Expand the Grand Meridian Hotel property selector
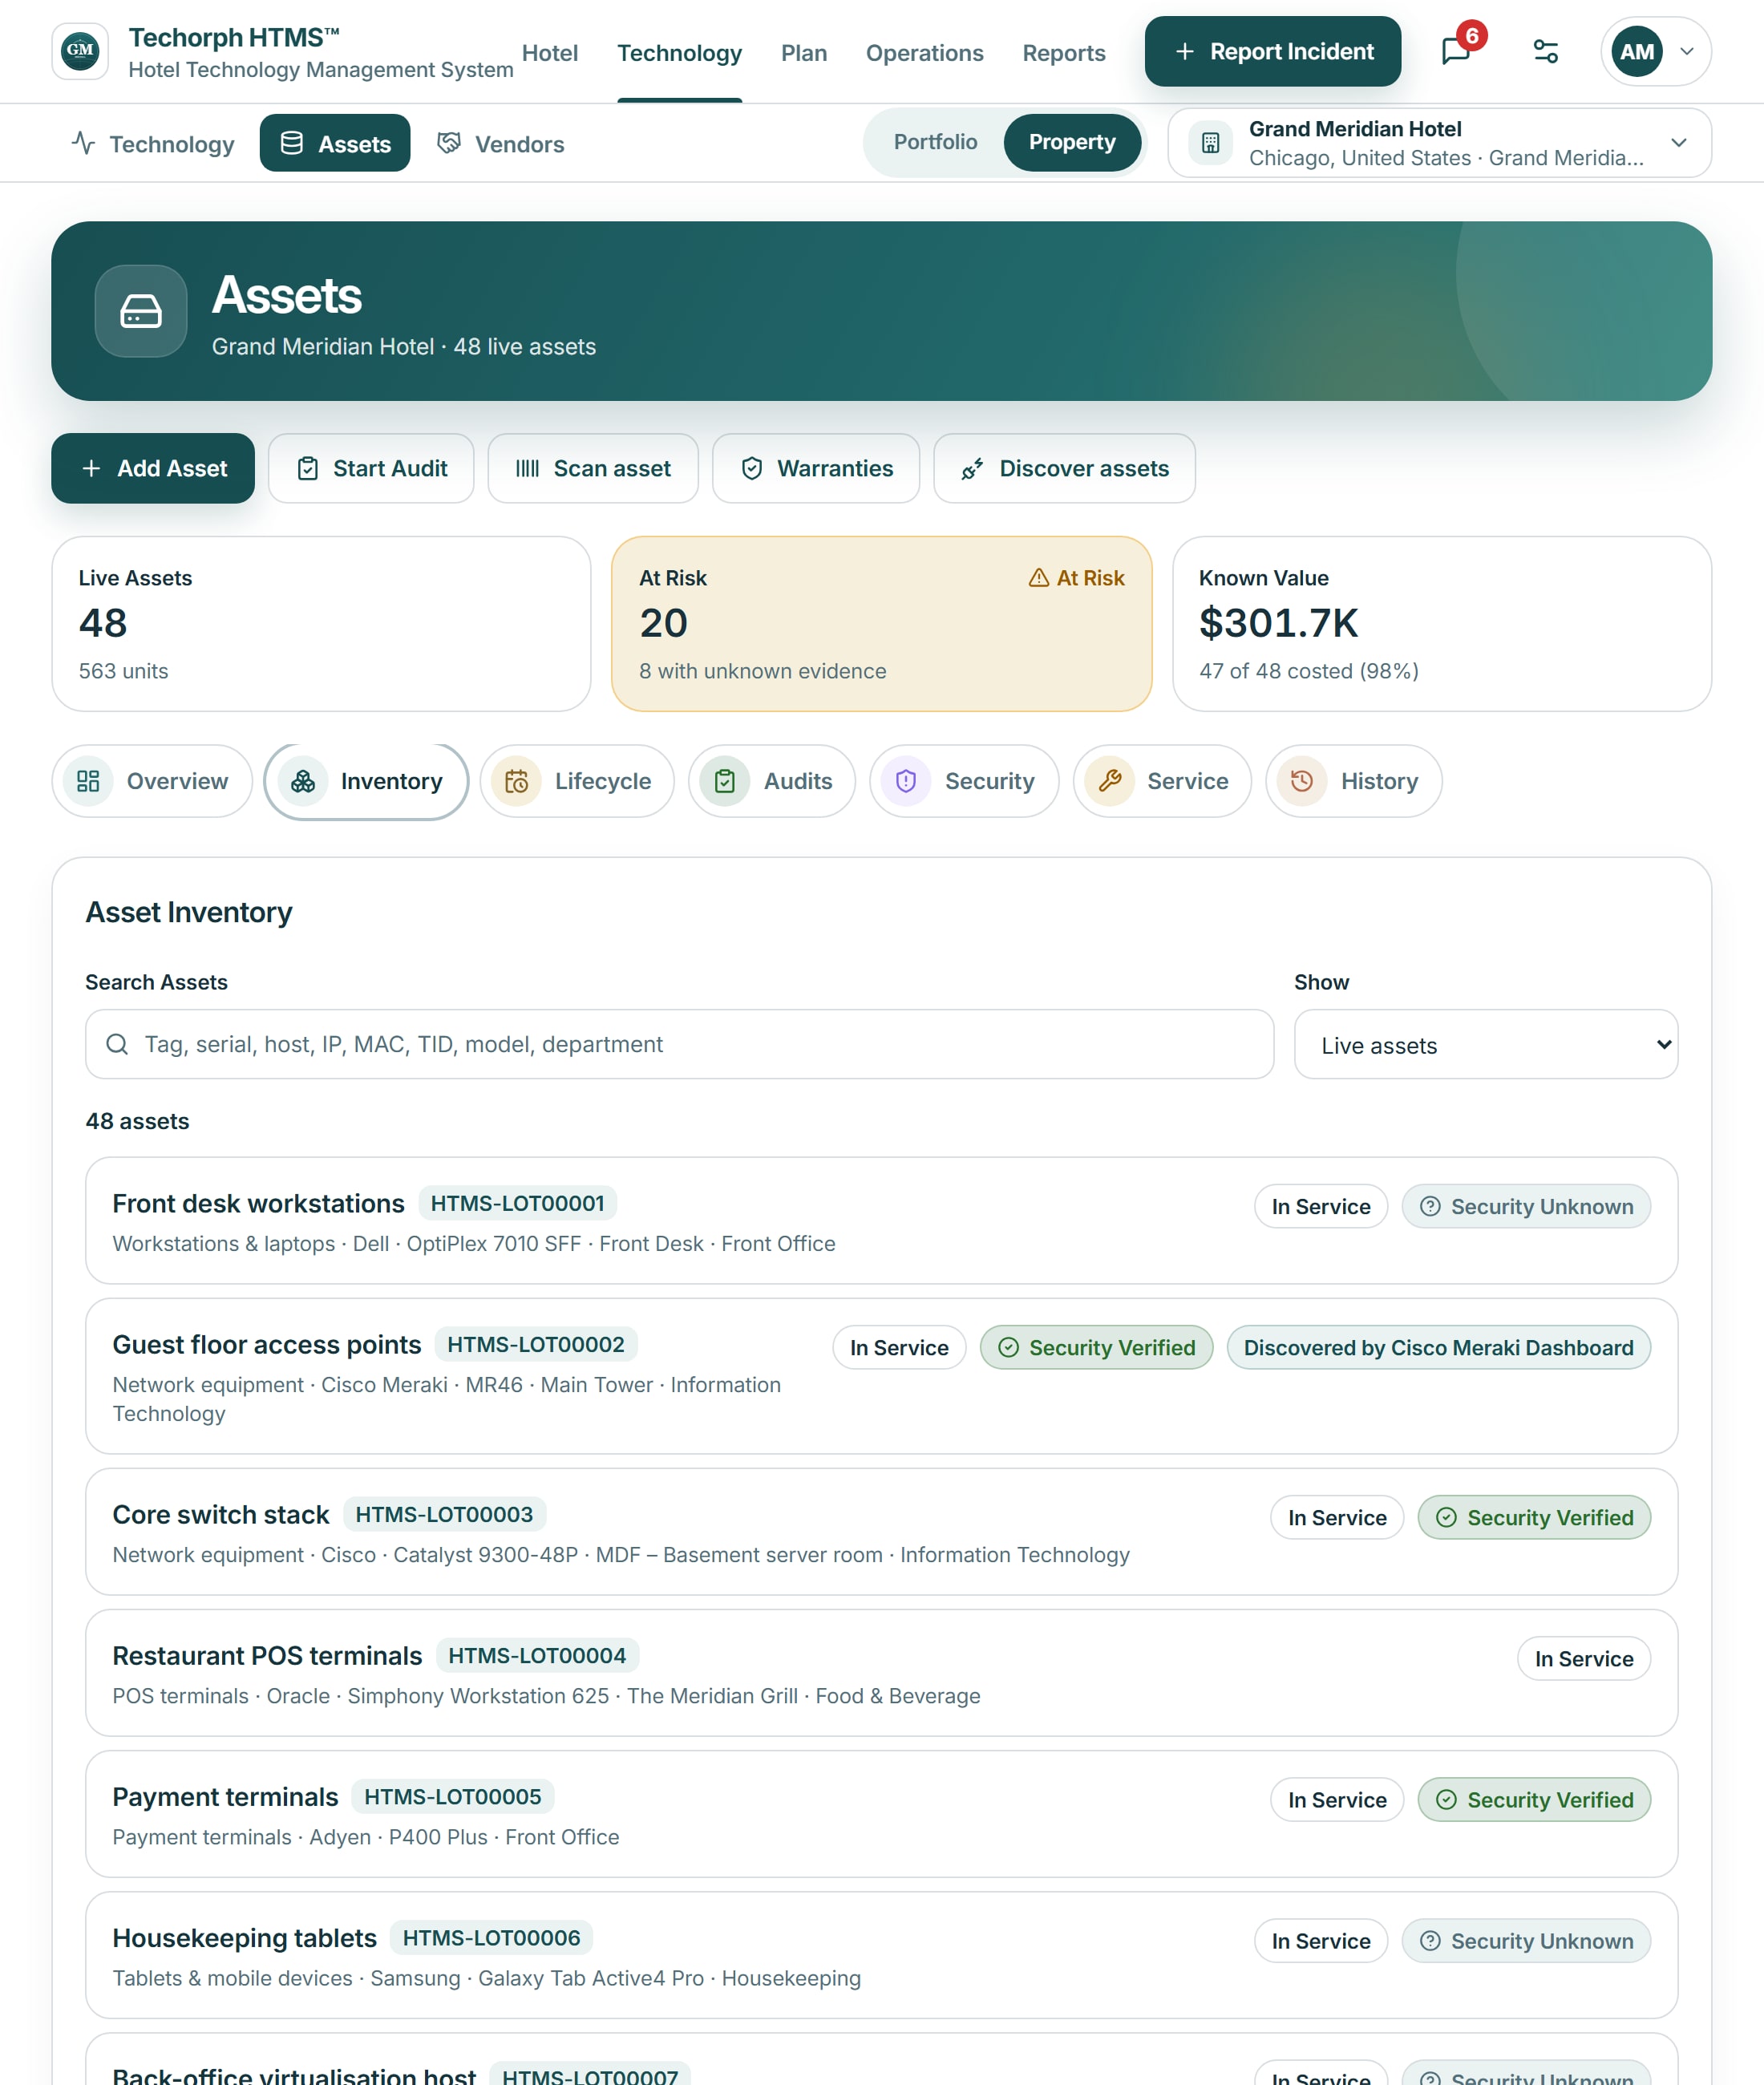Image resolution: width=1764 pixels, height=2085 pixels. pyautogui.click(x=1439, y=143)
